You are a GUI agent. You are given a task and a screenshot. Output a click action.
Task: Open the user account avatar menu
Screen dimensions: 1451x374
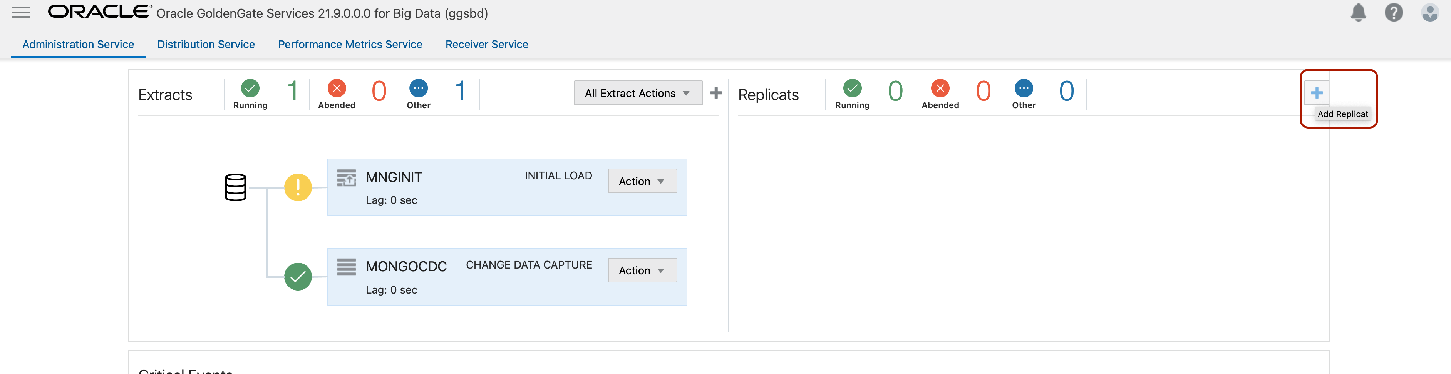click(x=1429, y=12)
